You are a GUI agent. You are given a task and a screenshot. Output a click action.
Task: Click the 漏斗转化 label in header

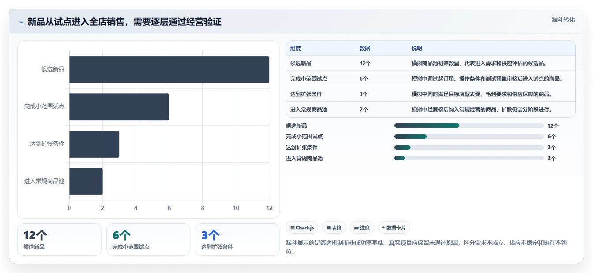click(x=563, y=19)
